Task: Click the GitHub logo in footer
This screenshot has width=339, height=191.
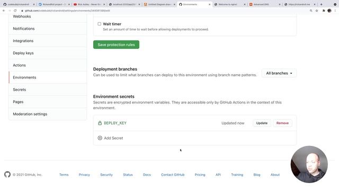Action: point(7,175)
